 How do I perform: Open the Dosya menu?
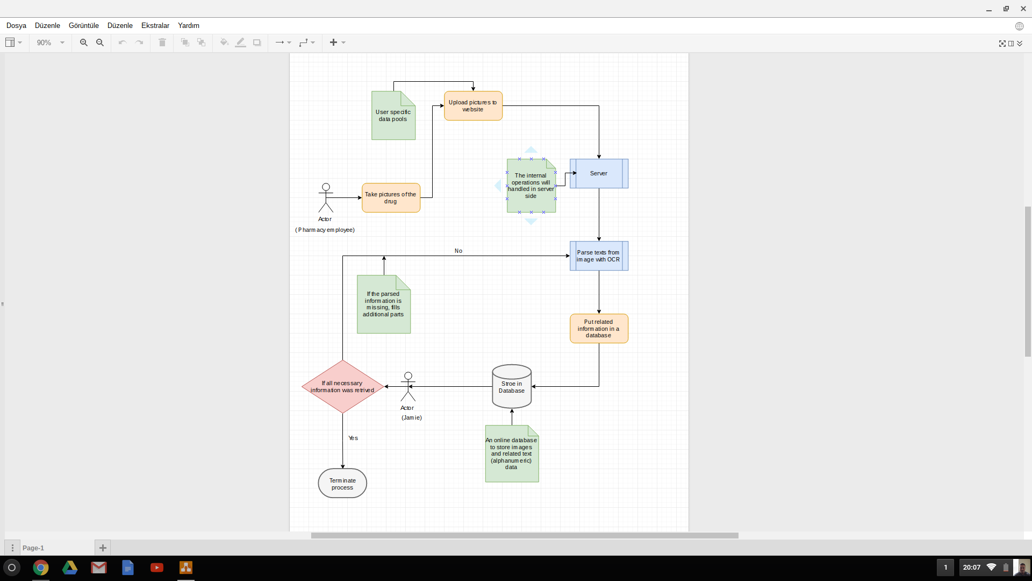(16, 25)
